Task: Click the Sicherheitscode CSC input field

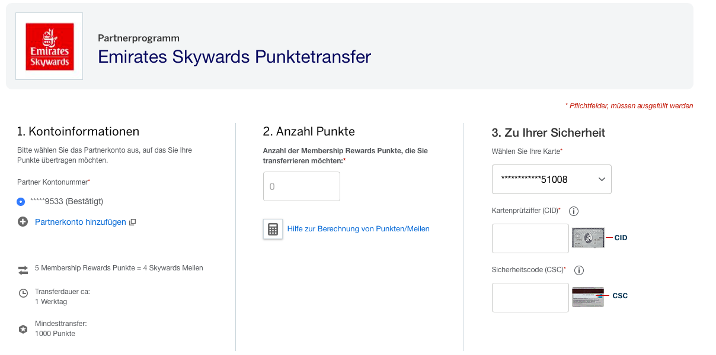Action: click(x=530, y=298)
